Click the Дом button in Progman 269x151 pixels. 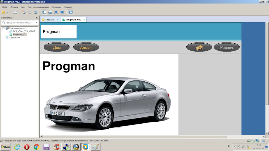pyautogui.click(x=57, y=47)
